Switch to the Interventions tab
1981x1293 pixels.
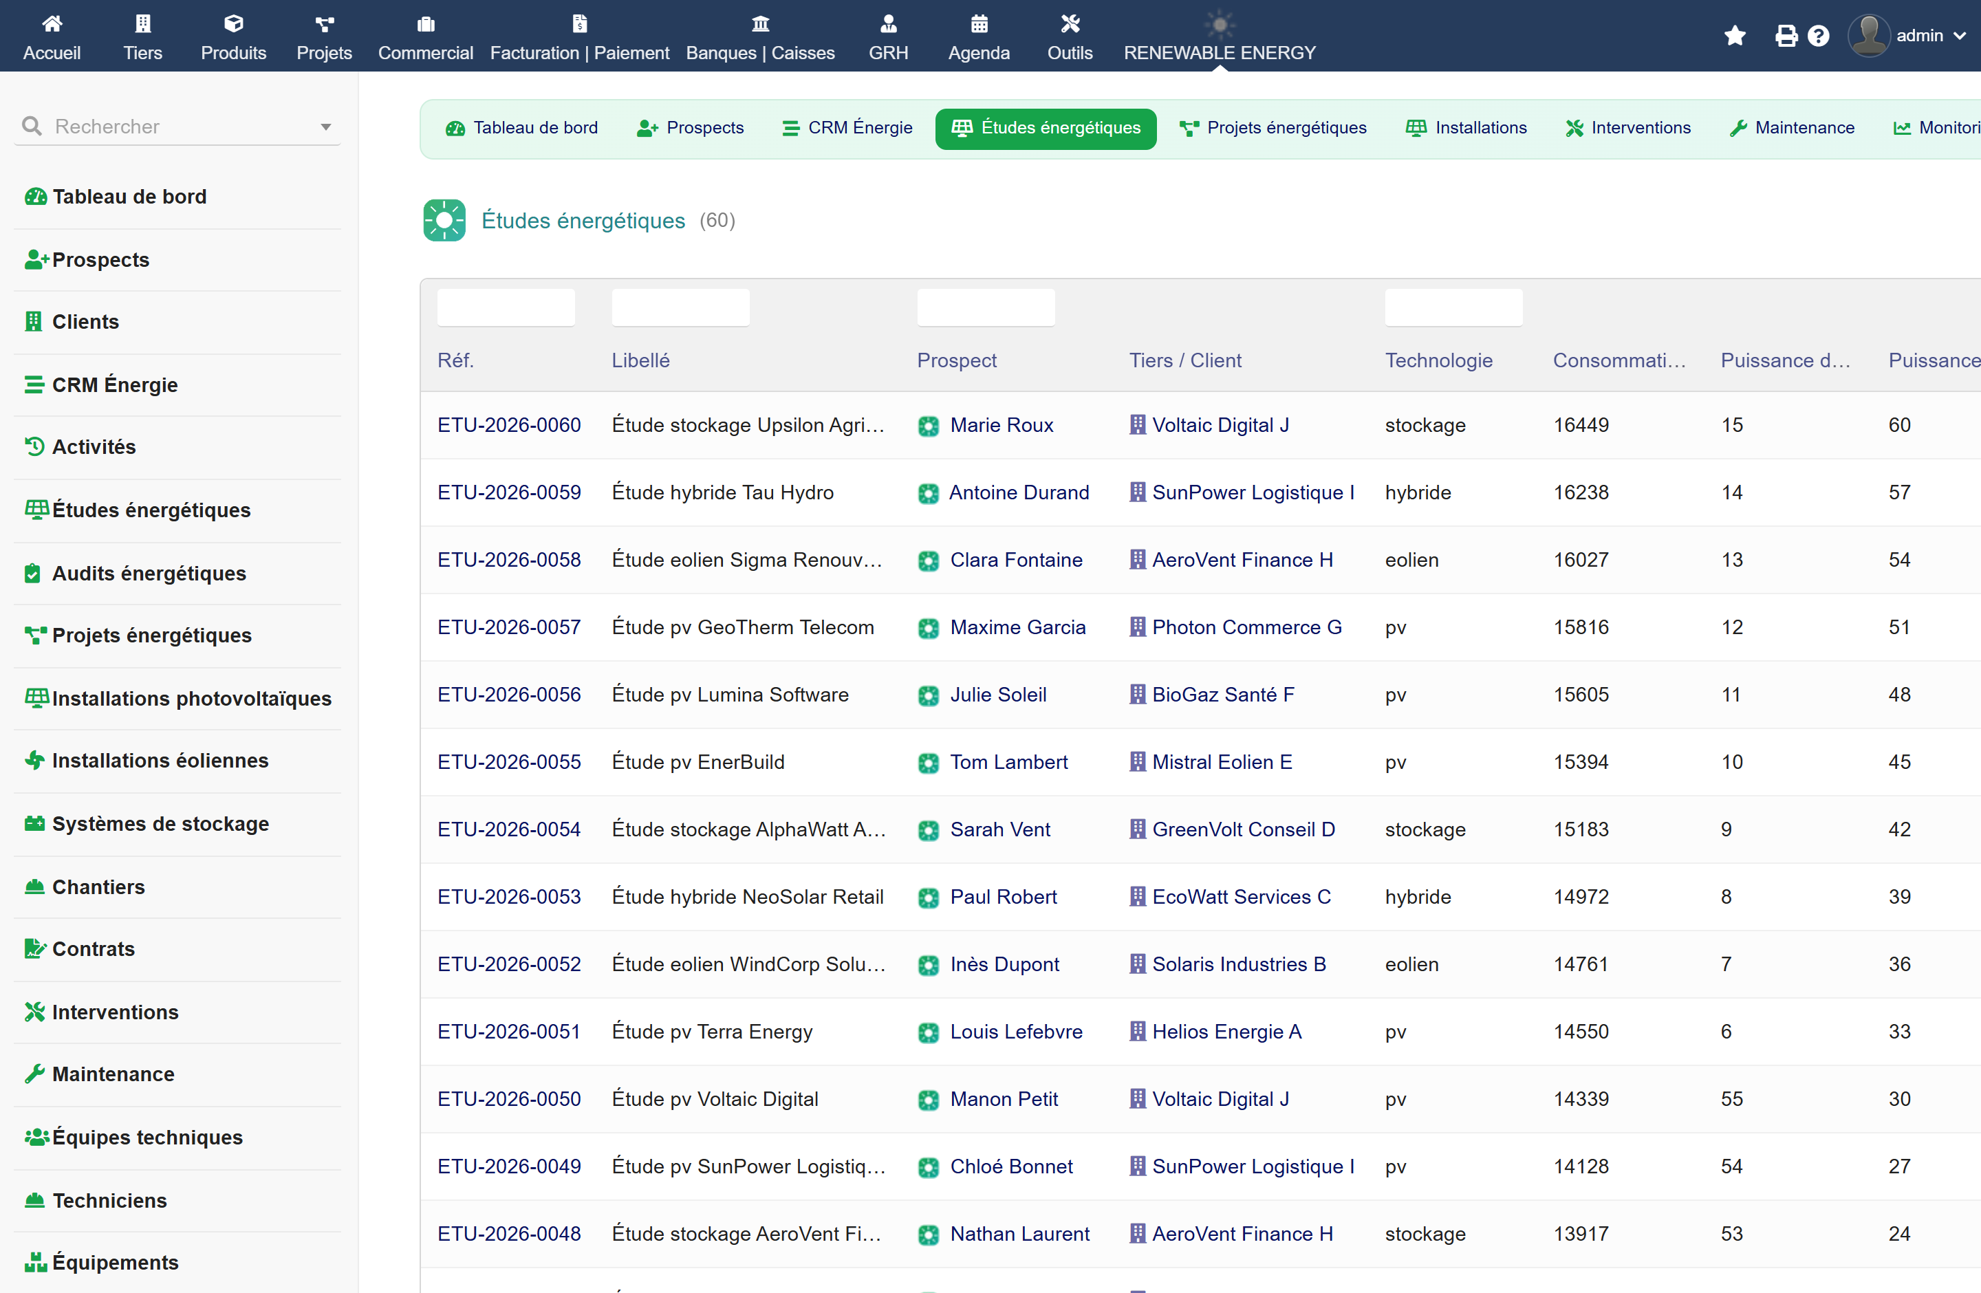point(1628,128)
